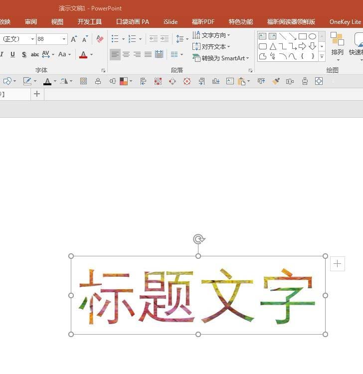Switch to the 口袋动画 PA tab

pyautogui.click(x=133, y=22)
